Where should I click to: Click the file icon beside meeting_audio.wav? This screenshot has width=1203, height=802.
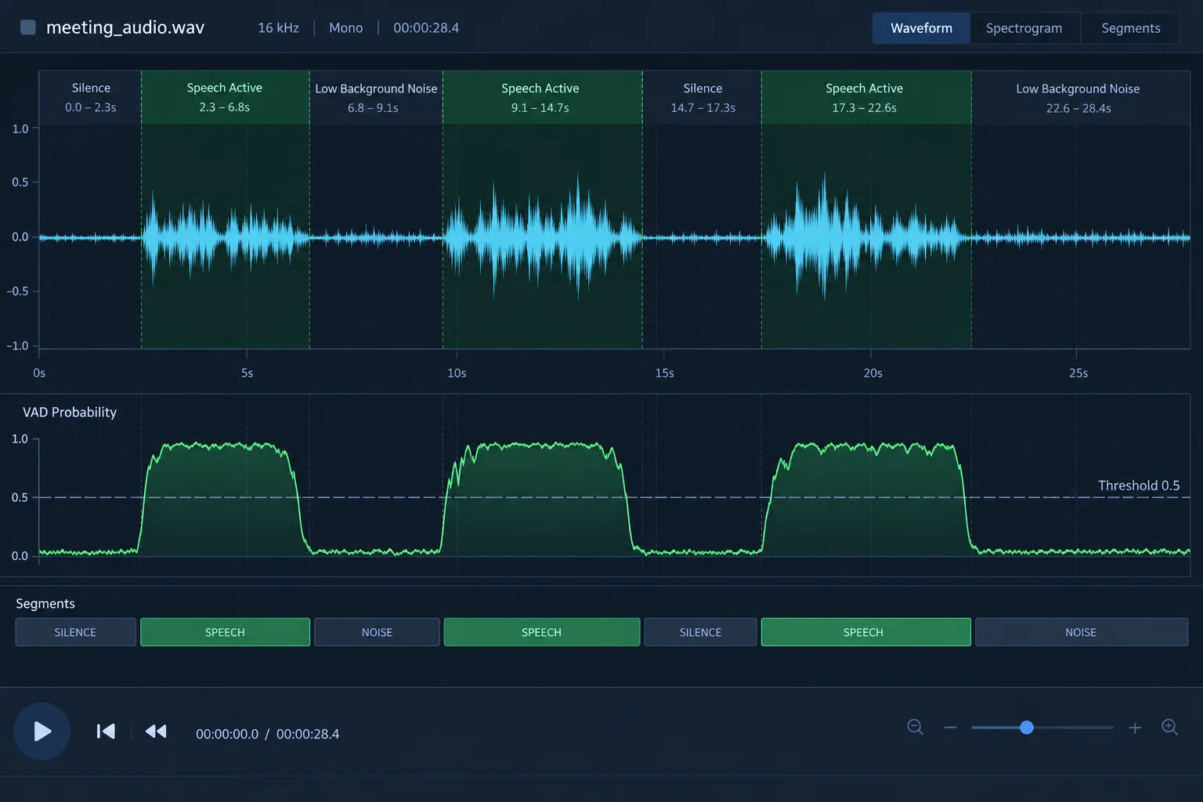tap(28, 27)
